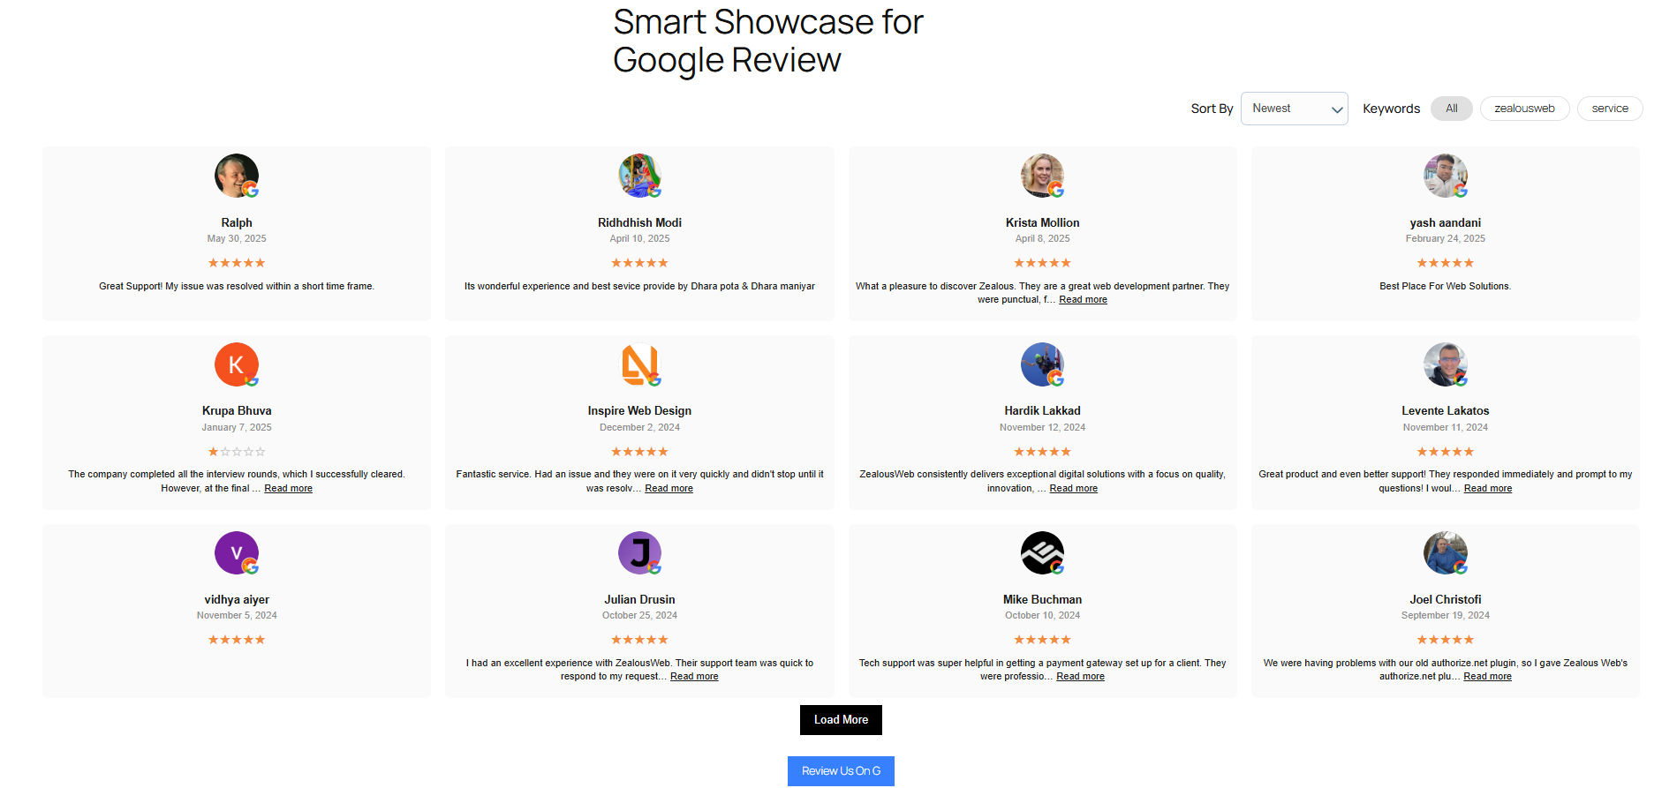The width and height of the screenshot is (1677, 788).
Task: Click vidhya aiyer's purple V avatar
Action: (x=237, y=553)
